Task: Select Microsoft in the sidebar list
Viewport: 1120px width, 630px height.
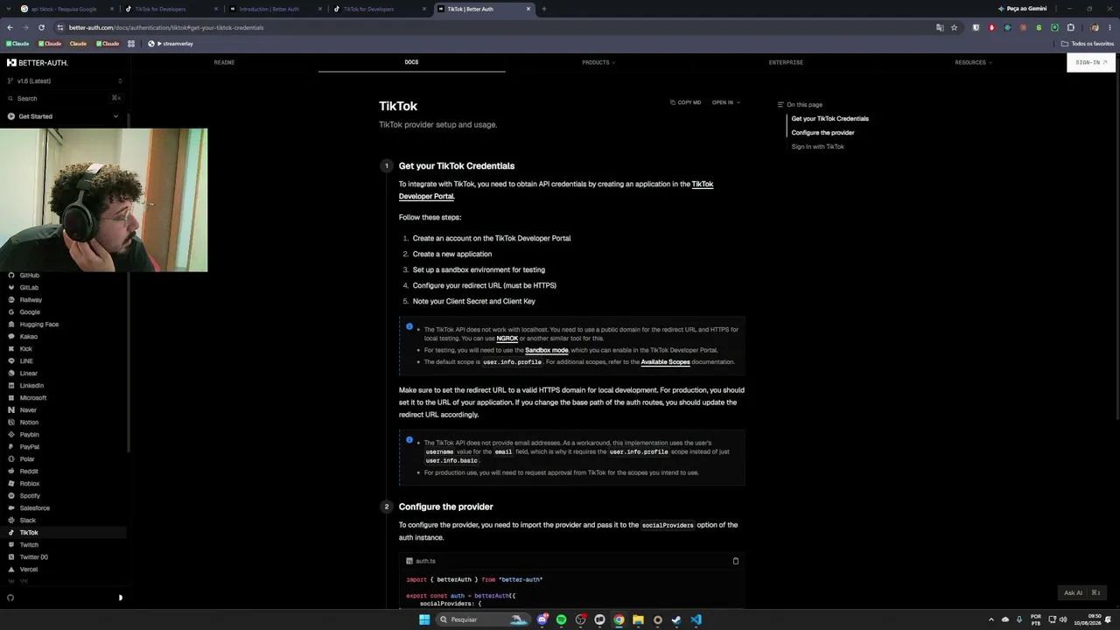Action: 33,398
